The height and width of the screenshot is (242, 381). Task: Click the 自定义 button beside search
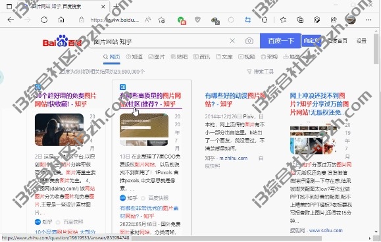click(311, 41)
